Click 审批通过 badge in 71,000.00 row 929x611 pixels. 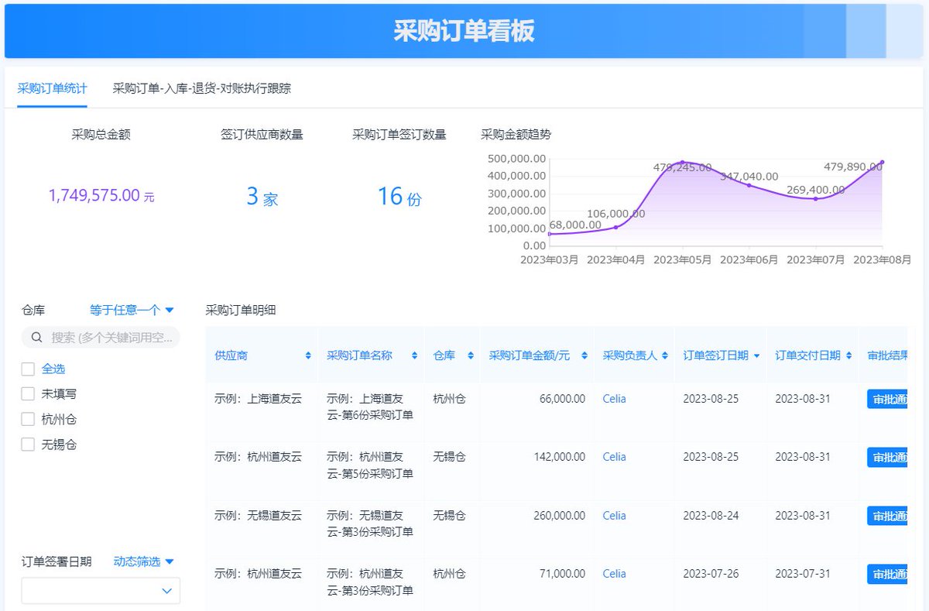887,575
